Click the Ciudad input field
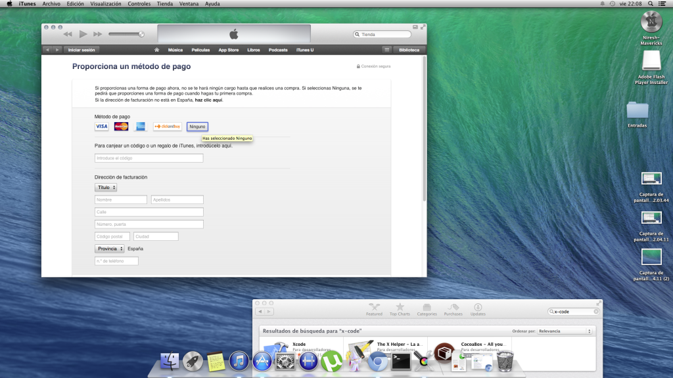673x378 pixels. [156, 236]
